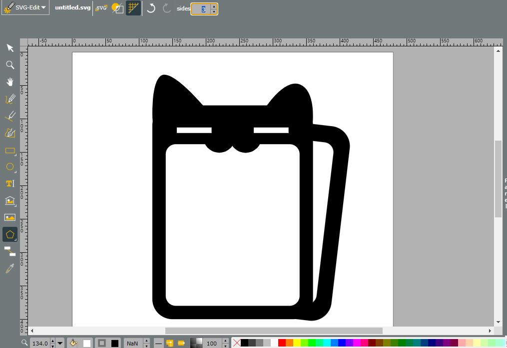Viewport: 507px width, 348px height.
Task: Click the horizontal scrollbar thumb
Action: click(x=274, y=331)
